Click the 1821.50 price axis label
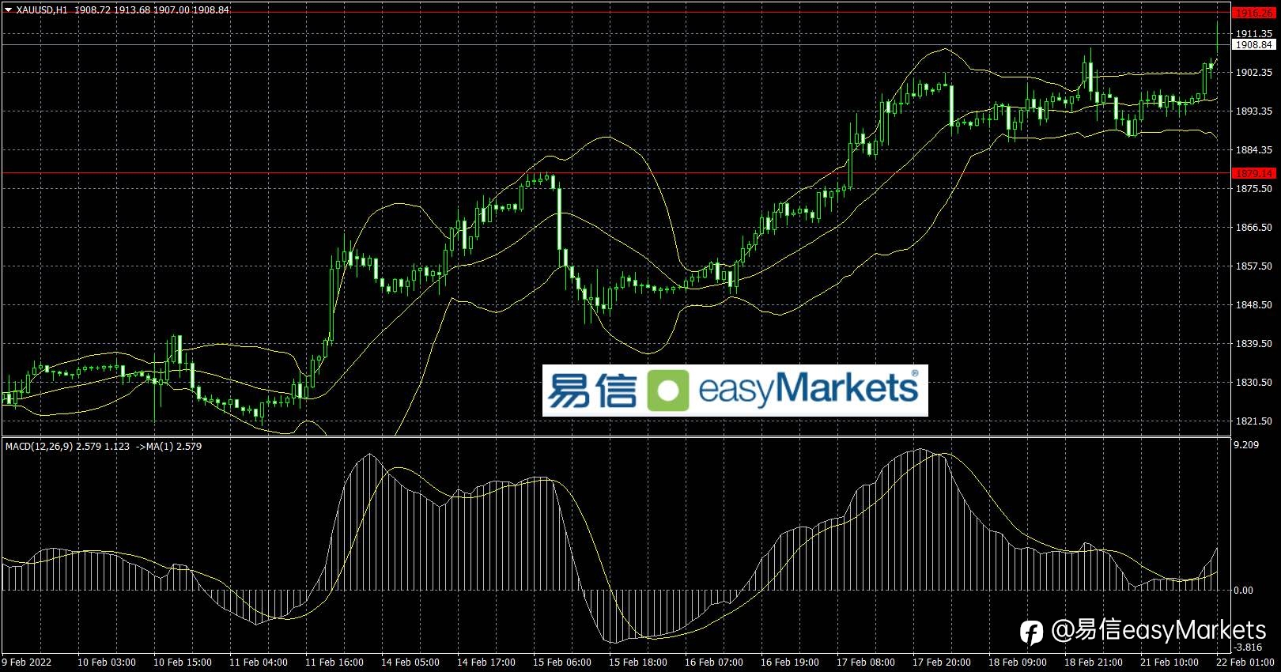1281x672 pixels. 1254,421
